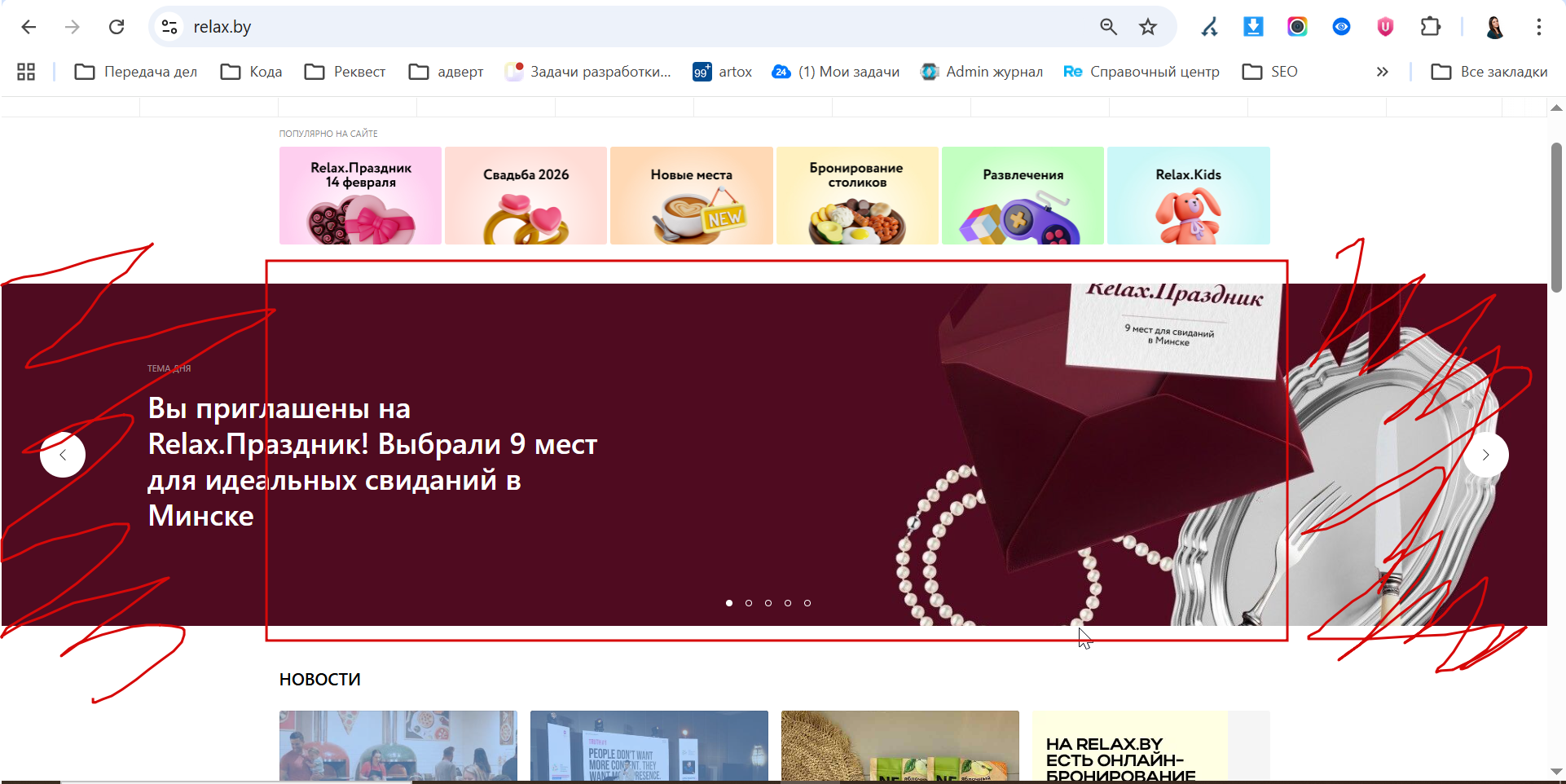Open the pizzeria news photo card
Screen dimensions: 1566x784
[x=398, y=746]
